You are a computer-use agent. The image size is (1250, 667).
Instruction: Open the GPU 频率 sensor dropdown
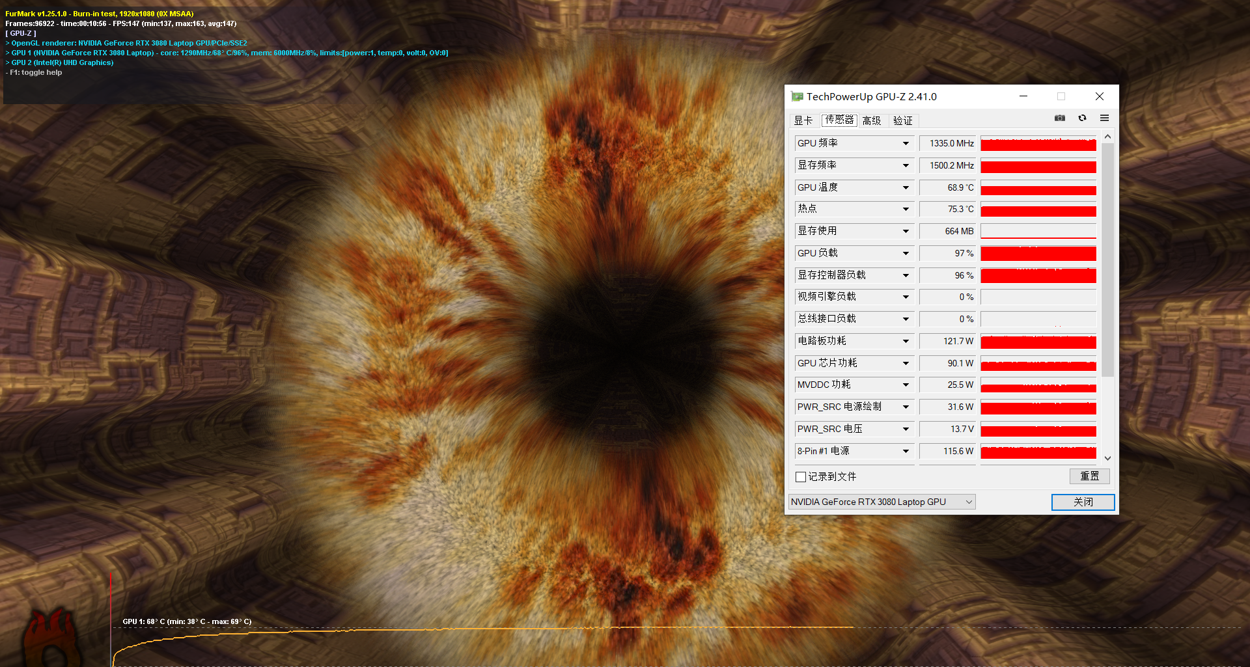pos(906,143)
